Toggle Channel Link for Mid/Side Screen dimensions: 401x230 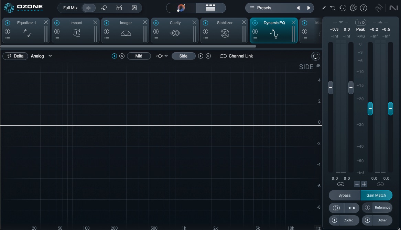[236, 56]
